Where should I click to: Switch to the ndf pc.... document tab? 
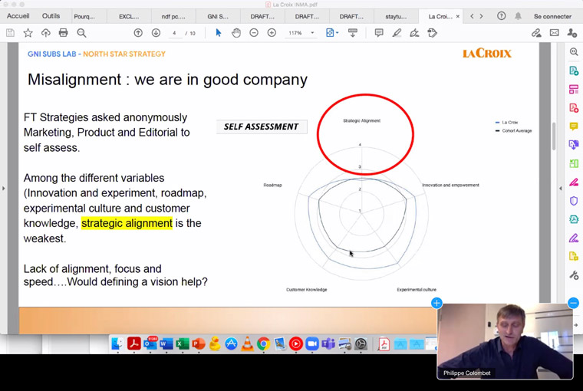pyautogui.click(x=173, y=16)
